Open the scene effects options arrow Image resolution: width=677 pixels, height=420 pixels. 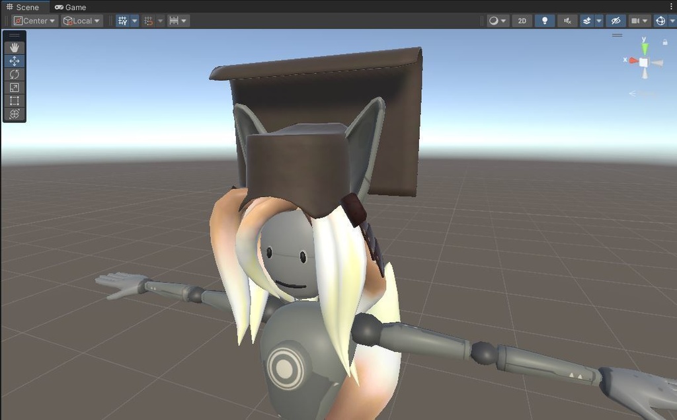tap(599, 21)
